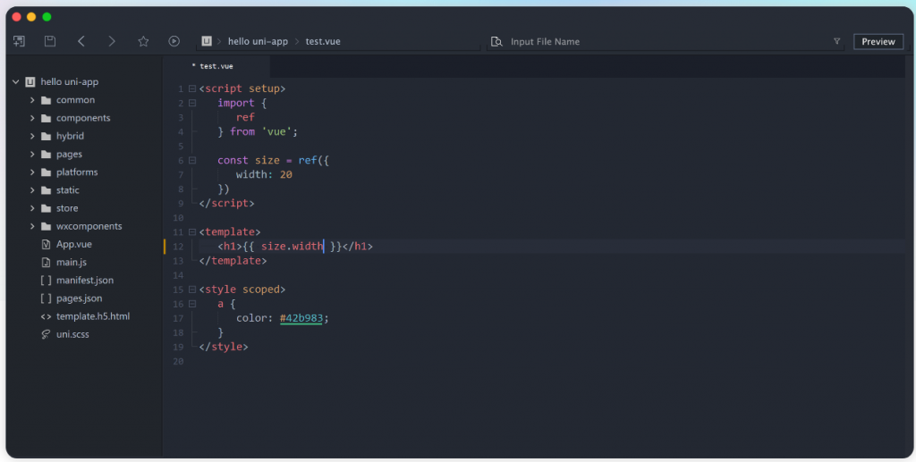Place cursor on the width: 20 line

click(x=264, y=175)
